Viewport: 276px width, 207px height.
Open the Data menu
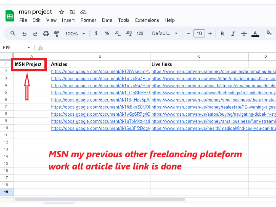107,20
